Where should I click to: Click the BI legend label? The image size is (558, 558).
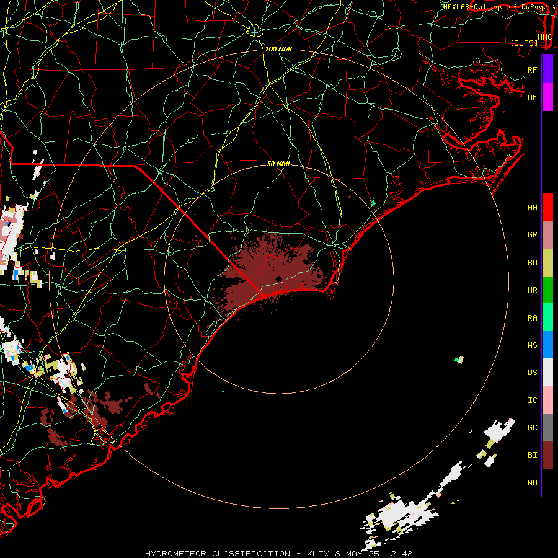click(532, 455)
